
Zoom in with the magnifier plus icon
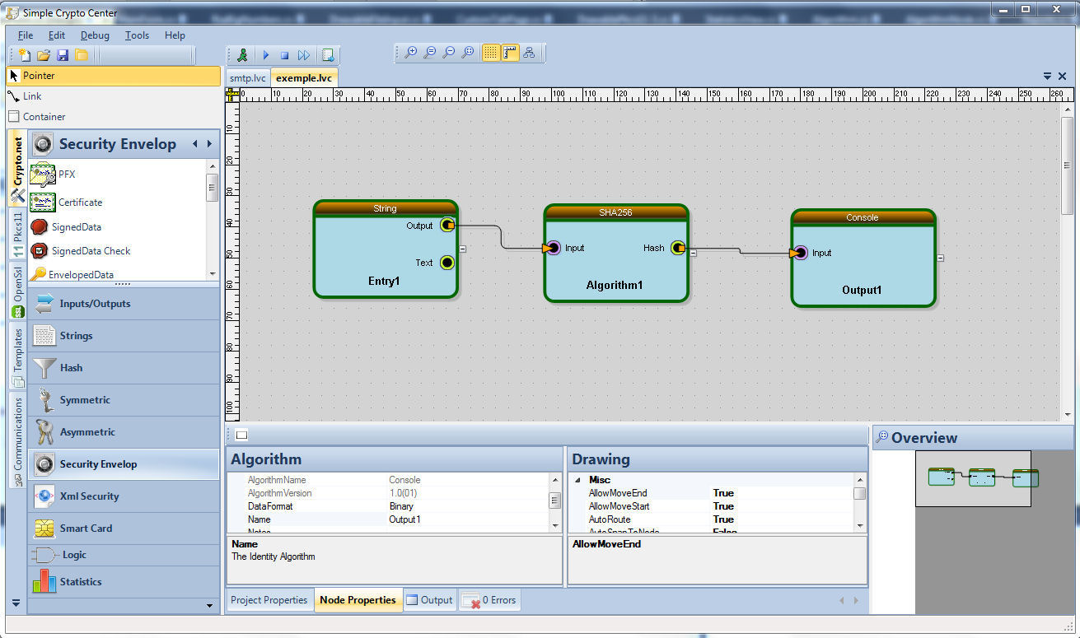pos(410,53)
